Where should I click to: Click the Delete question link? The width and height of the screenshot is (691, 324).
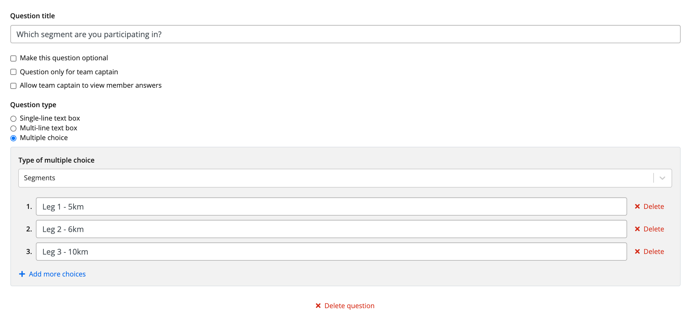349,306
